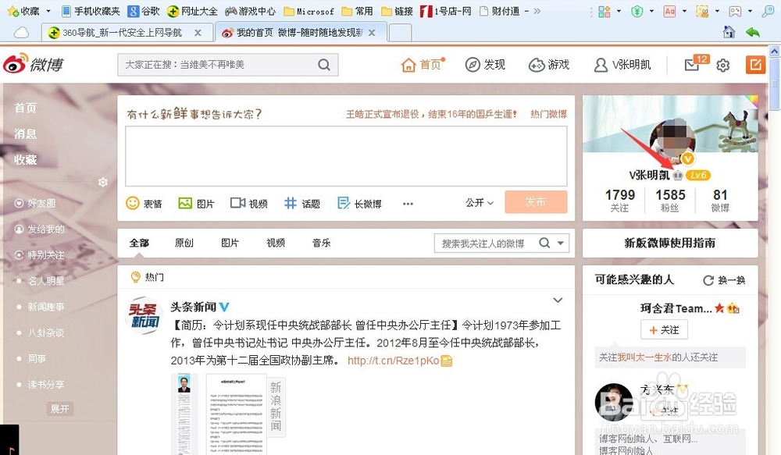Click the group-settings gear above the sidebar list

coord(102,181)
